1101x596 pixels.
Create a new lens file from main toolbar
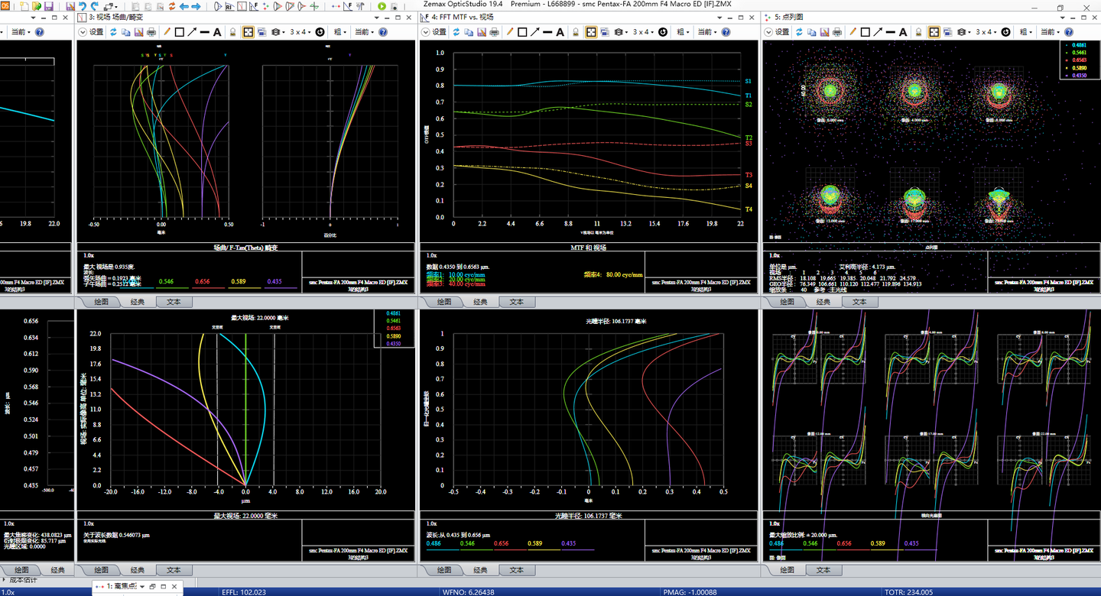(24, 6)
